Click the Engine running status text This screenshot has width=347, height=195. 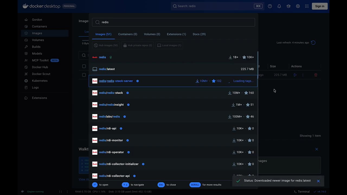[35, 192]
